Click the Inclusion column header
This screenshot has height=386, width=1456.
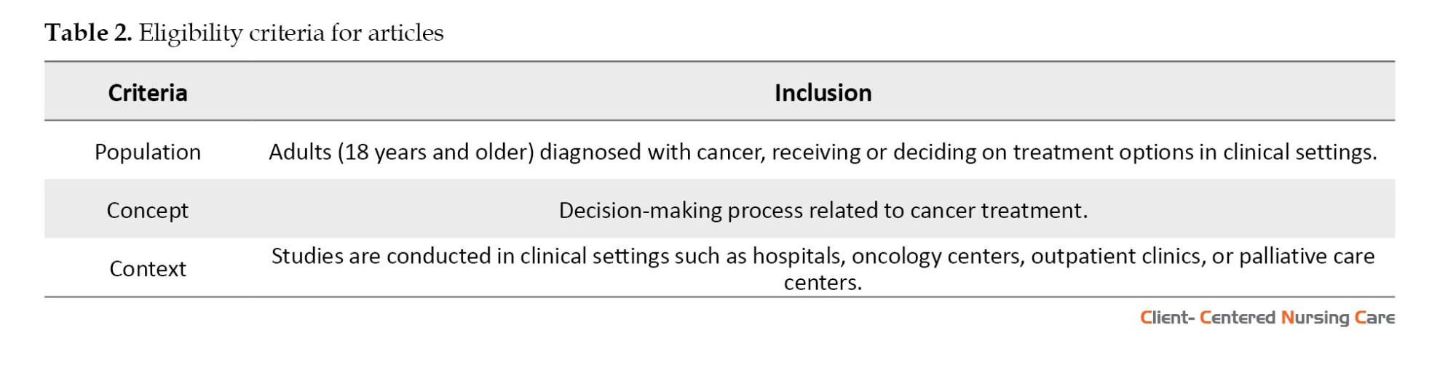click(x=823, y=93)
